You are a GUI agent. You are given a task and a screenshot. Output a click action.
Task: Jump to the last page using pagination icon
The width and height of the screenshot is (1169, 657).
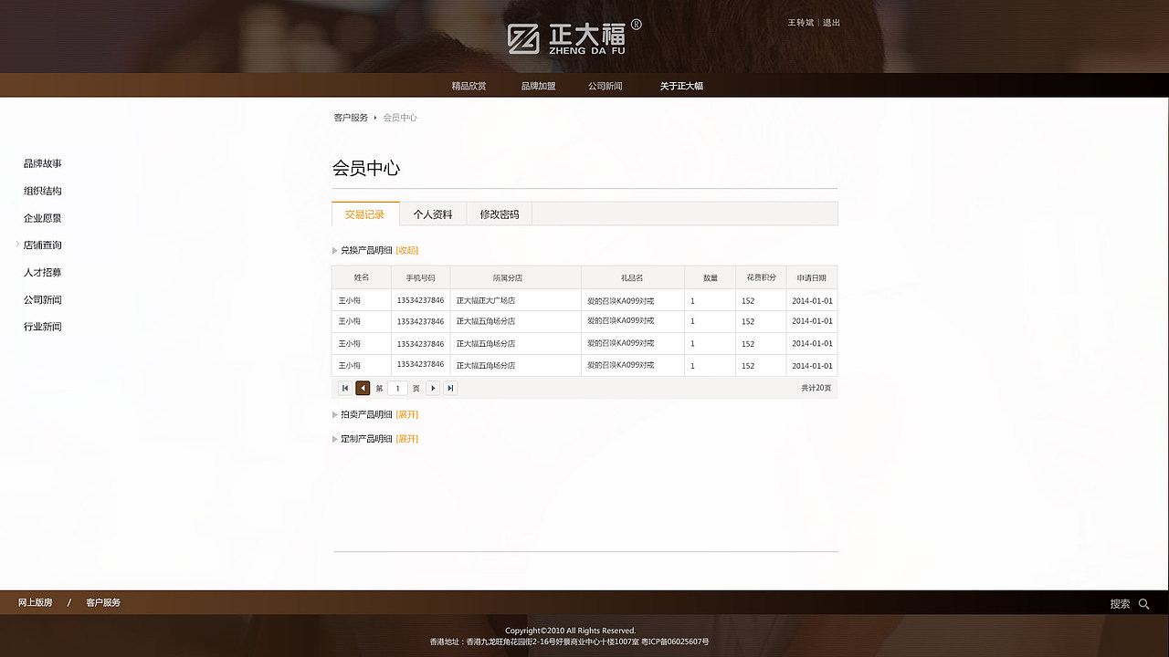[450, 388]
